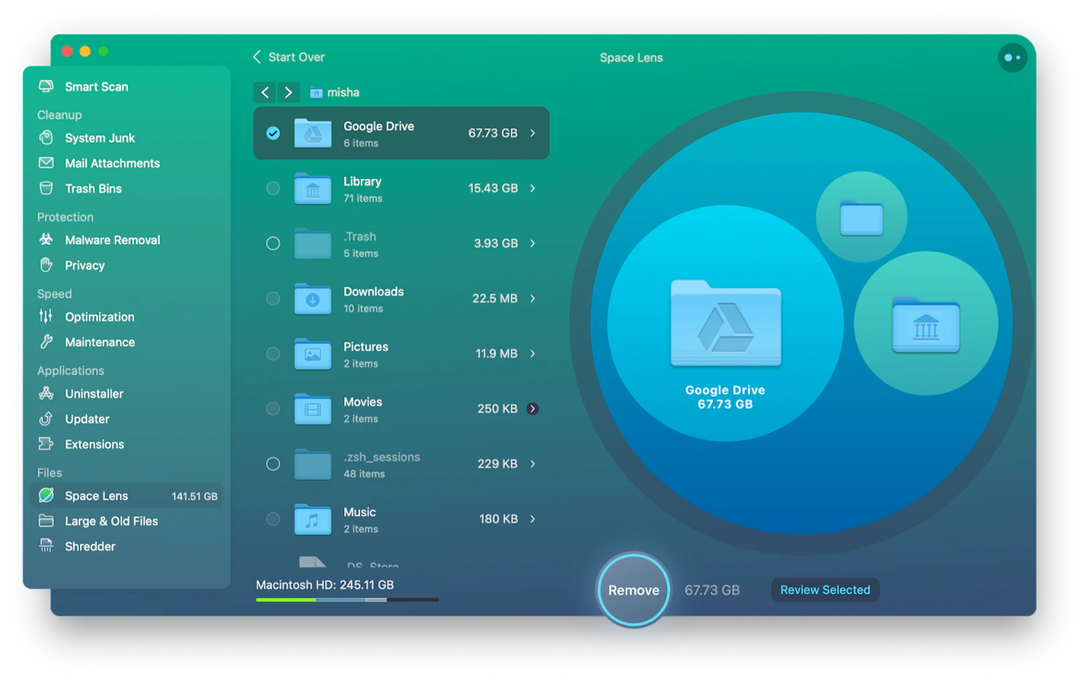Image resolution: width=1087 pixels, height=683 pixels.
Task: Click the Trash Bins bucket icon
Action: [46, 188]
